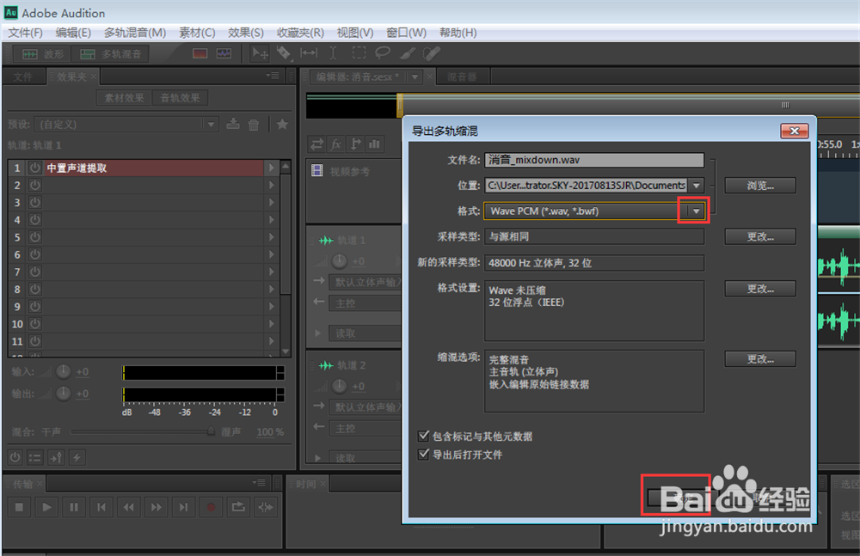This screenshot has height=556, width=860.
Task: Toggle power for effect slot 3
Action: point(35,202)
